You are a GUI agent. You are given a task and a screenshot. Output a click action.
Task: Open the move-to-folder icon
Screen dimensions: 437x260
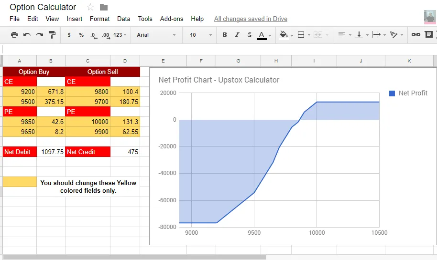(104, 7)
